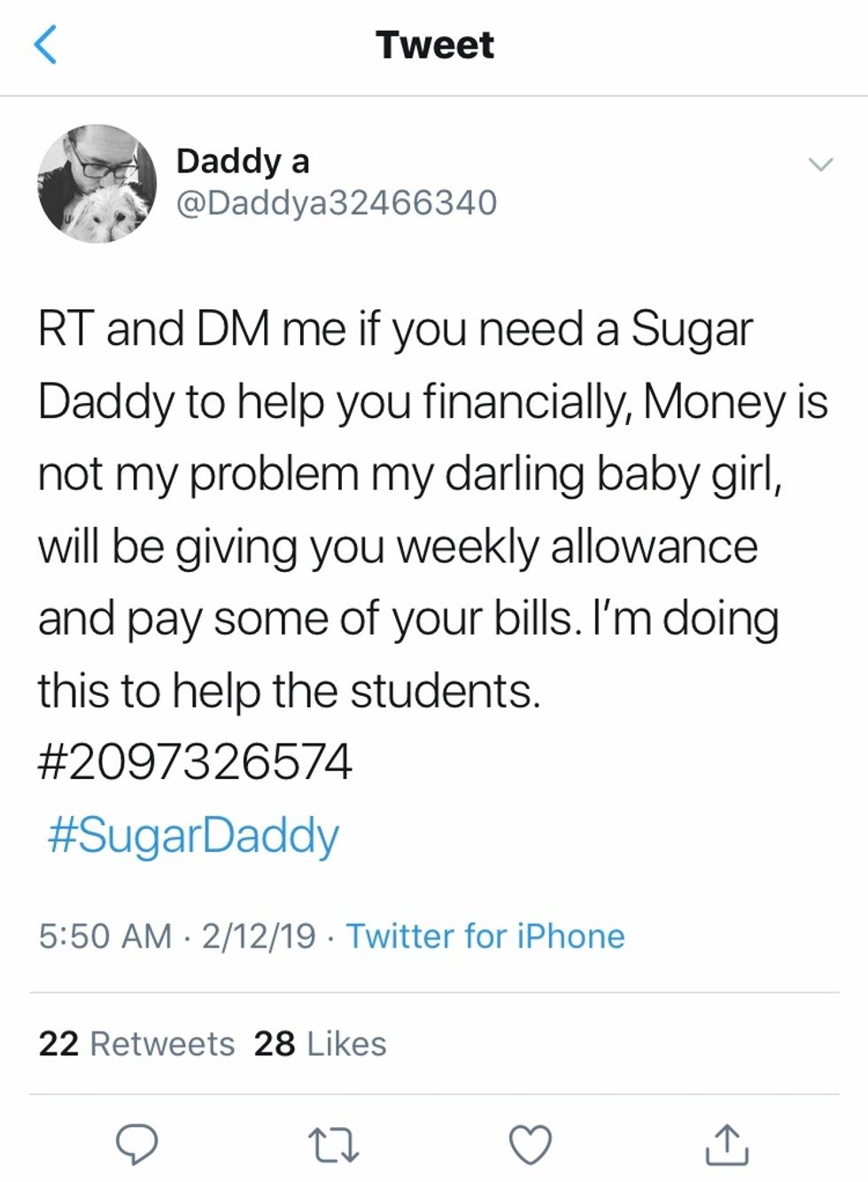View the 22 Retweets list
The width and height of the screenshot is (868, 1182).
136,1044
